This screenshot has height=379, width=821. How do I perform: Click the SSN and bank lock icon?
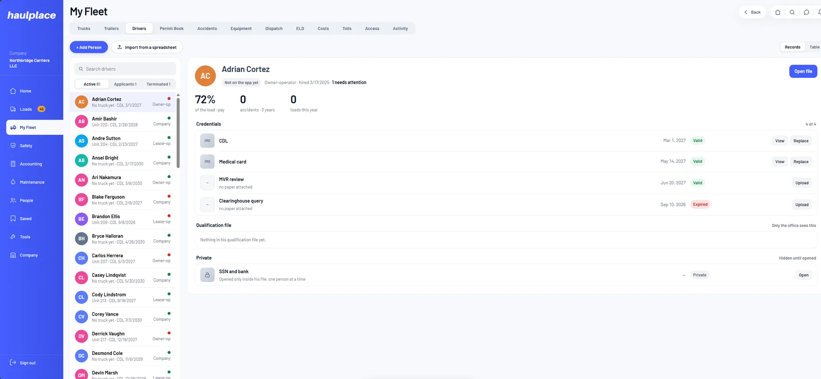(x=207, y=275)
